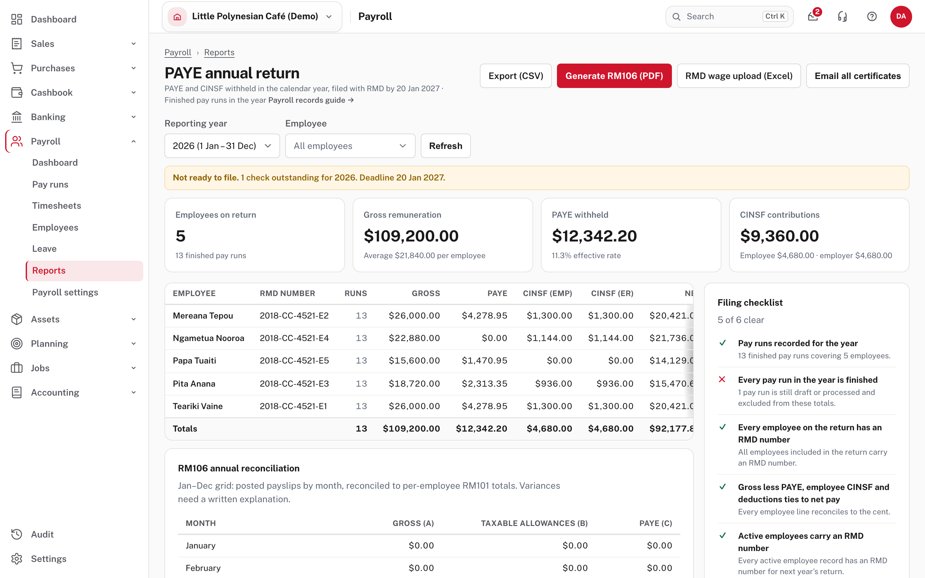The width and height of the screenshot is (925, 578).
Task: Click RMD wage upload (Excel) button
Action: point(738,76)
